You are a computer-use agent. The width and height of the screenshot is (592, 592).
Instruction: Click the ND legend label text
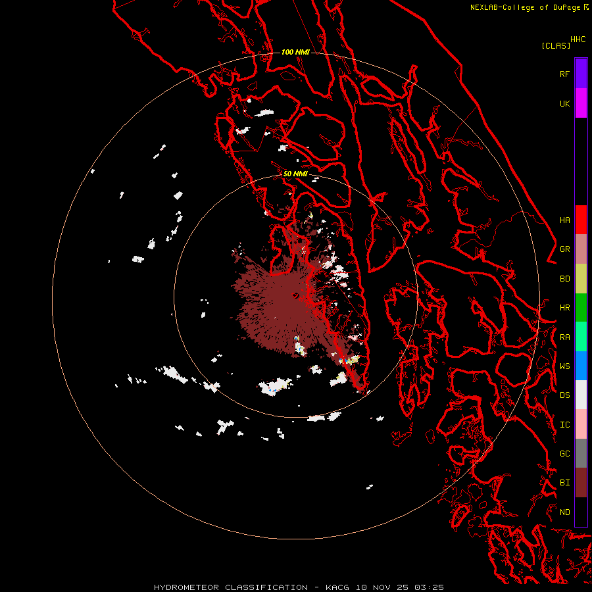565,512
